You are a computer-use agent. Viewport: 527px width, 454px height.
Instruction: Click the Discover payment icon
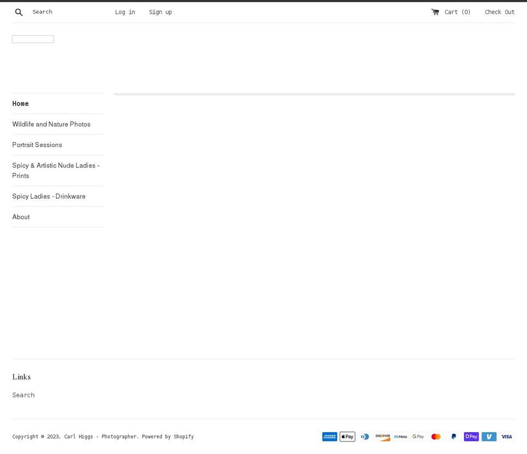pyautogui.click(x=383, y=436)
